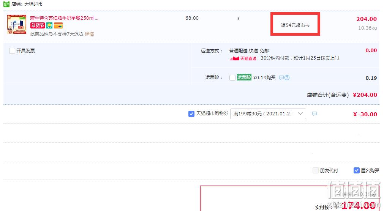Click the unit price 68.00
The image size is (384, 211).
pos(192,18)
